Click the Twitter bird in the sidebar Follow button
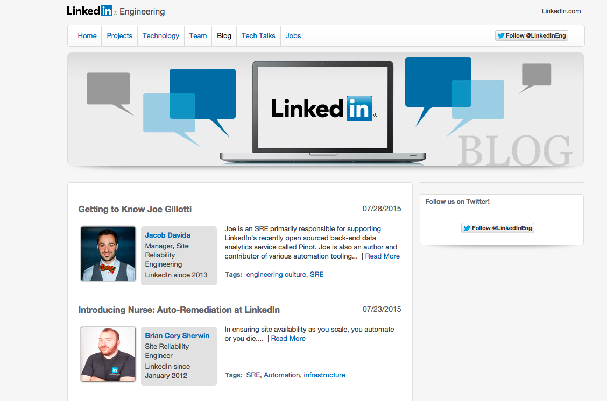The width and height of the screenshot is (607, 401). pyautogui.click(x=468, y=228)
